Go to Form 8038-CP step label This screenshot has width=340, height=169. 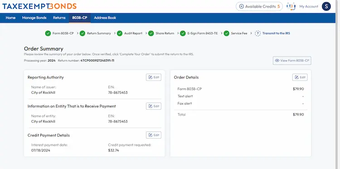coord(63,34)
